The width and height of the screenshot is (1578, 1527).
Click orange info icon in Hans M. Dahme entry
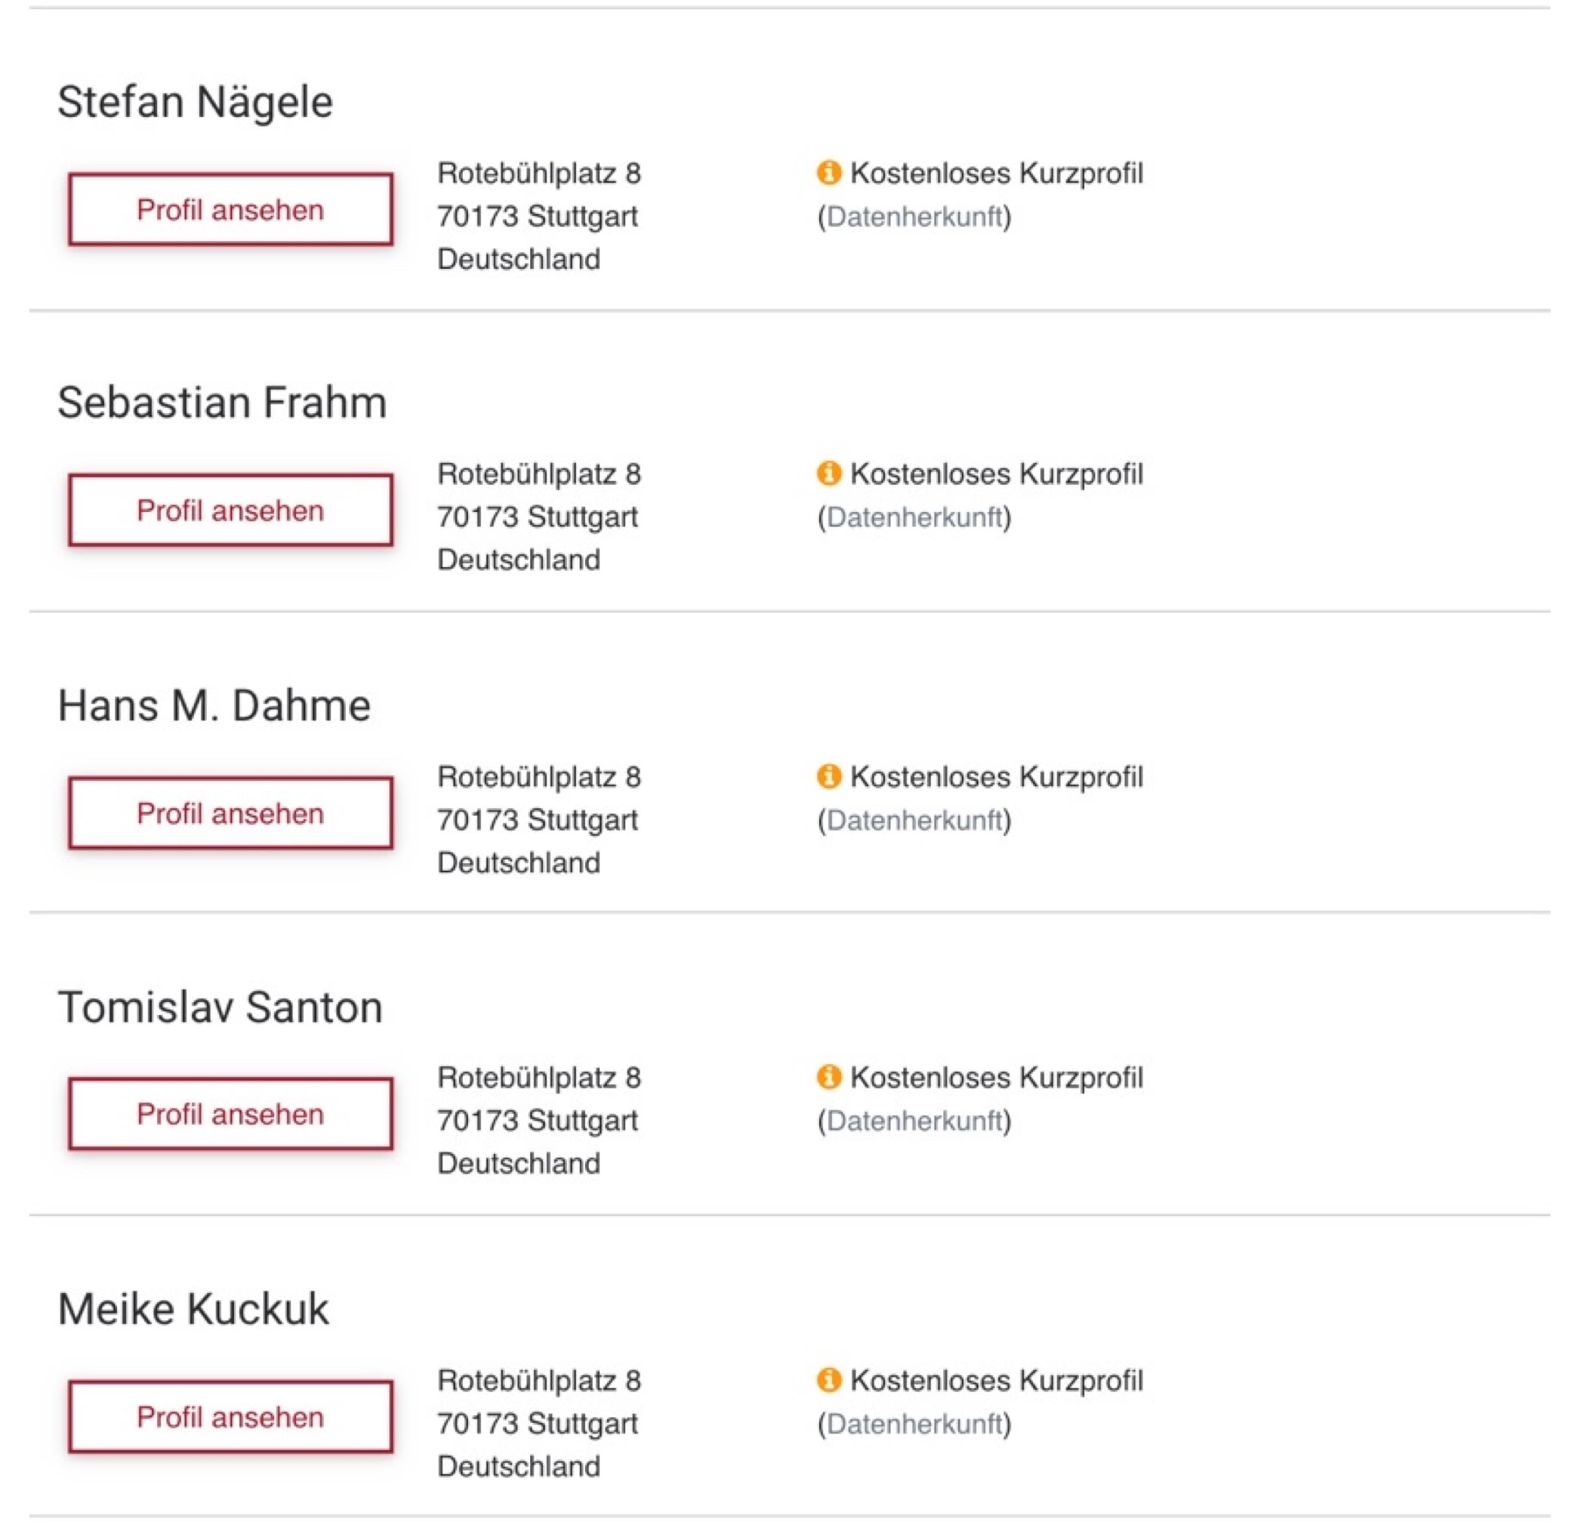[828, 776]
